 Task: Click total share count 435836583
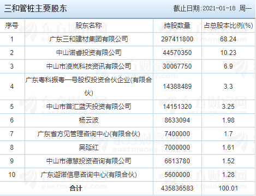(x=177, y=188)
